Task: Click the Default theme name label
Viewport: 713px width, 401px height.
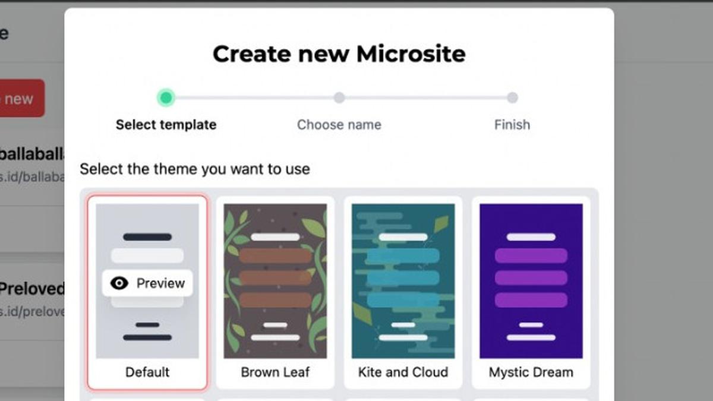Action: (x=147, y=372)
